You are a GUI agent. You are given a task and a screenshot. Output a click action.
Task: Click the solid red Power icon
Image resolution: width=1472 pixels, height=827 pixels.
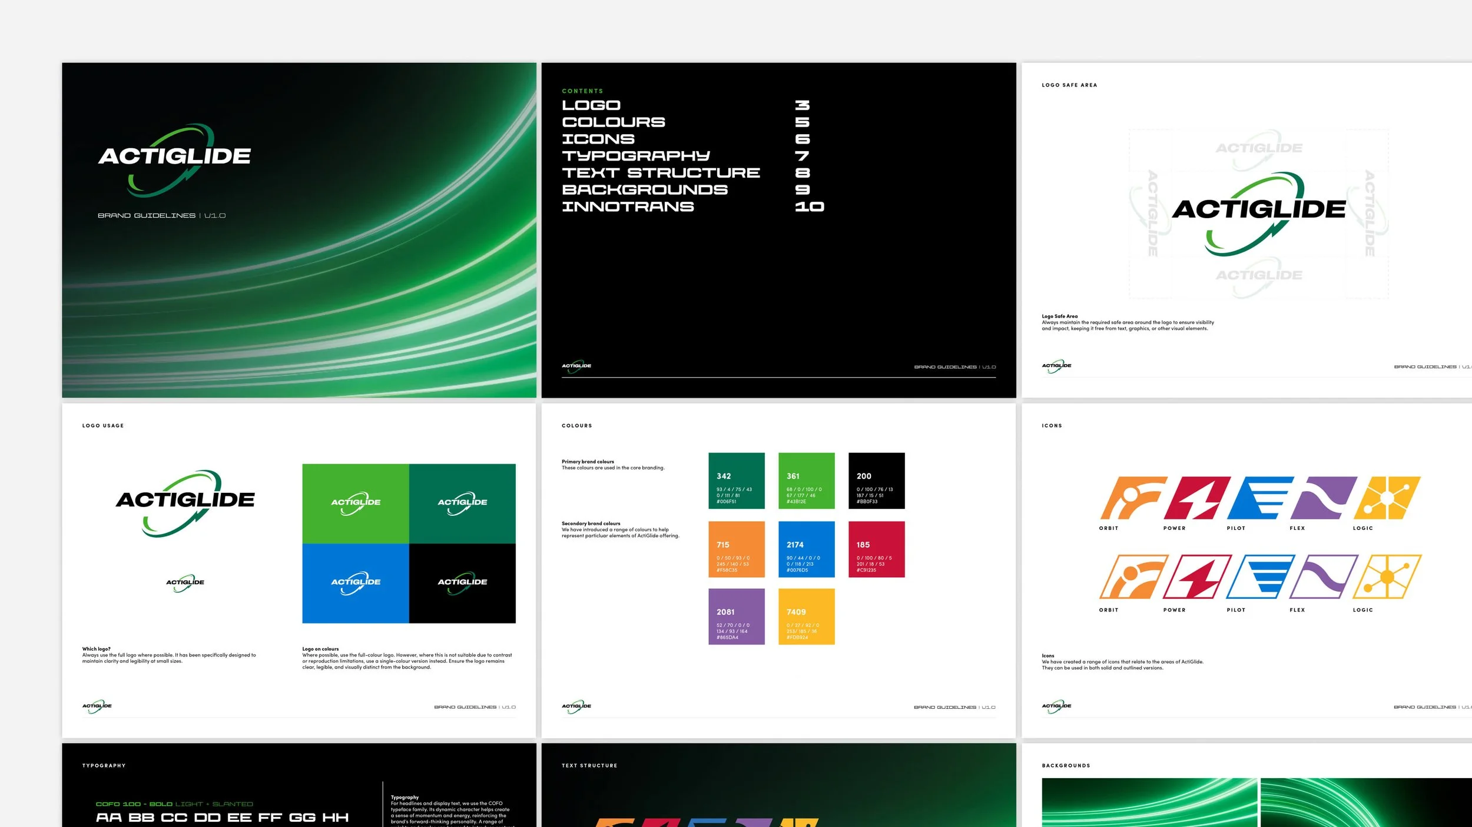pyautogui.click(x=1197, y=498)
